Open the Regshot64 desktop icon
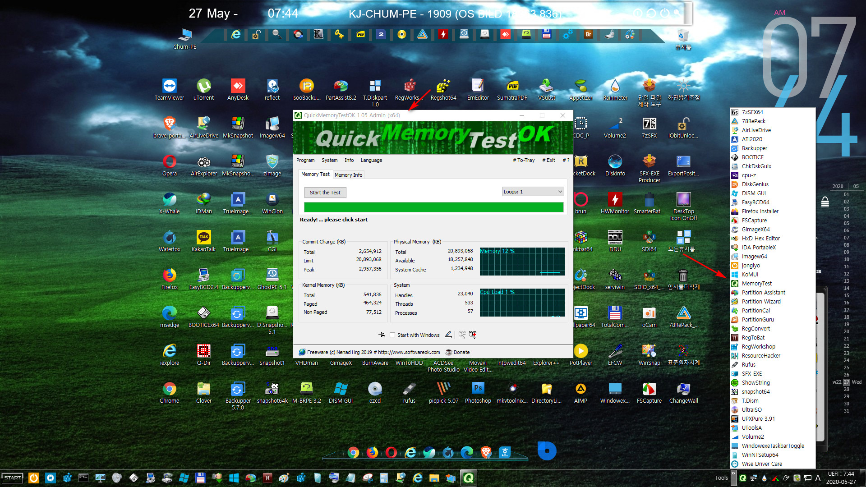866x487 pixels. 443,89
